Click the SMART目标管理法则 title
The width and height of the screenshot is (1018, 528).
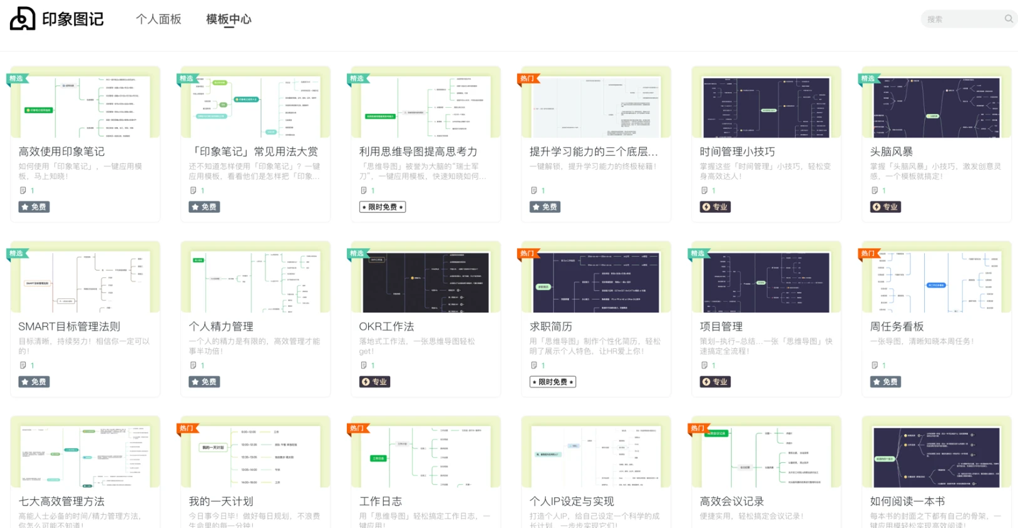click(69, 326)
